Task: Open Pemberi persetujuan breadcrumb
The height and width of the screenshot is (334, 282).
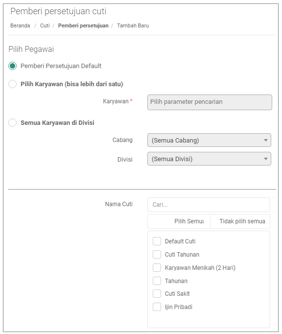Action: click(83, 25)
